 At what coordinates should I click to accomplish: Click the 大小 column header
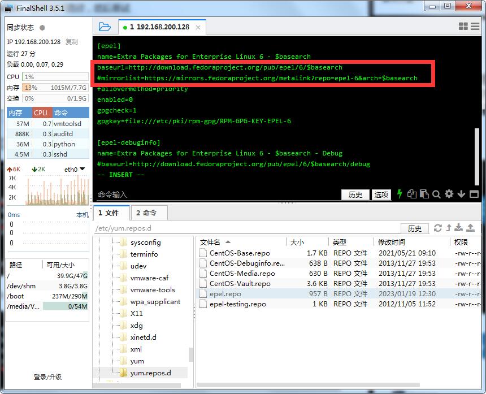297,242
